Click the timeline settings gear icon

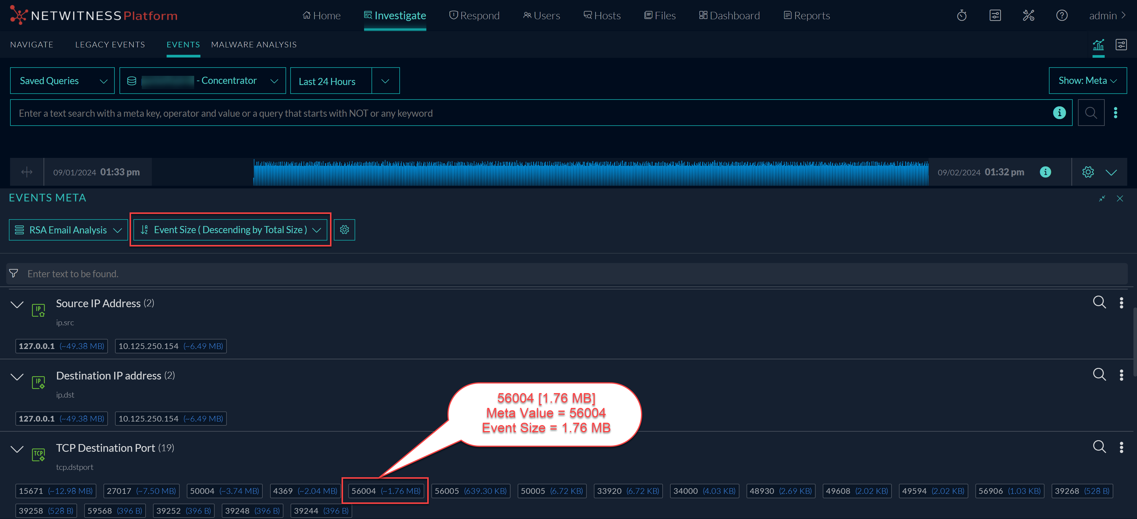1087,172
